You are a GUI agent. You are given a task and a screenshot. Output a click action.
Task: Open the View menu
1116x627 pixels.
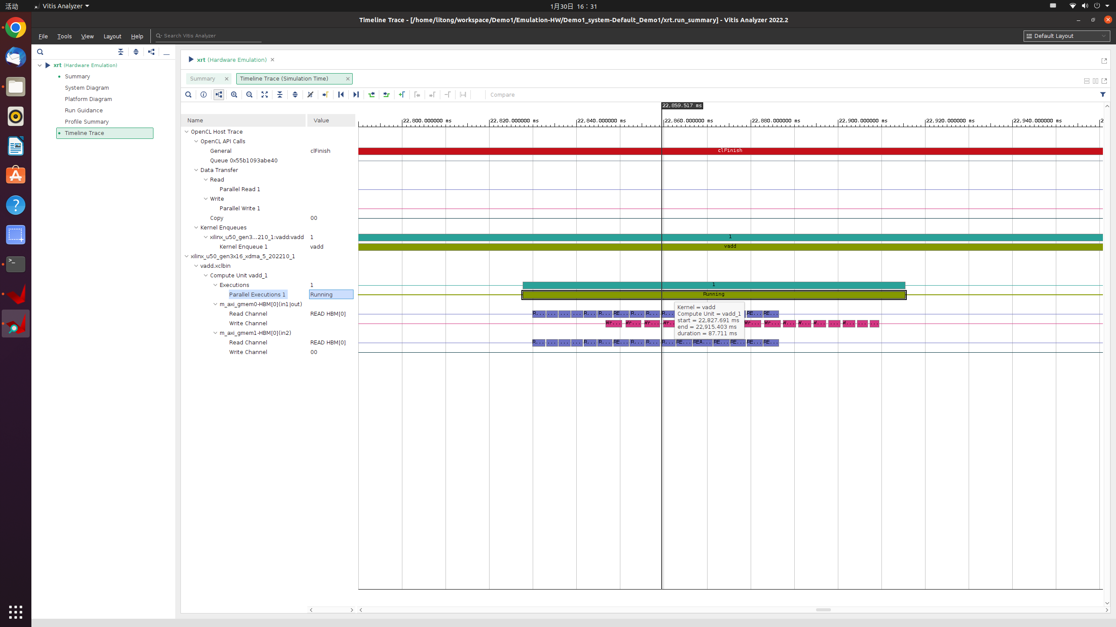(87, 36)
